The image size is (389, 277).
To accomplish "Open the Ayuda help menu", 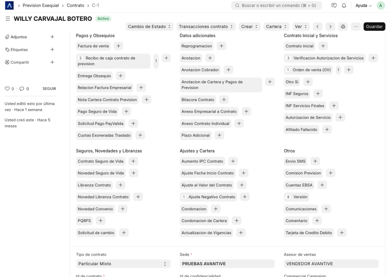I will pyautogui.click(x=364, y=6).
